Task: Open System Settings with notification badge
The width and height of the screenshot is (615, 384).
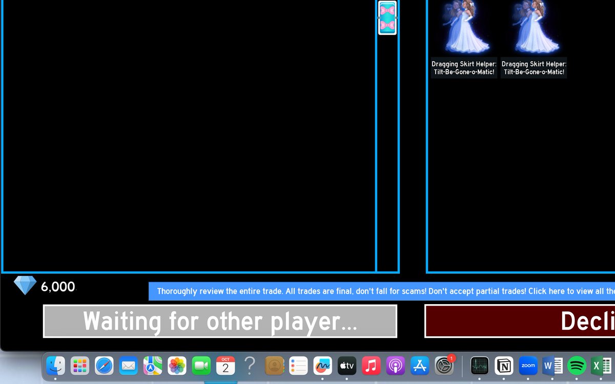Action: pyautogui.click(x=444, y=366)
